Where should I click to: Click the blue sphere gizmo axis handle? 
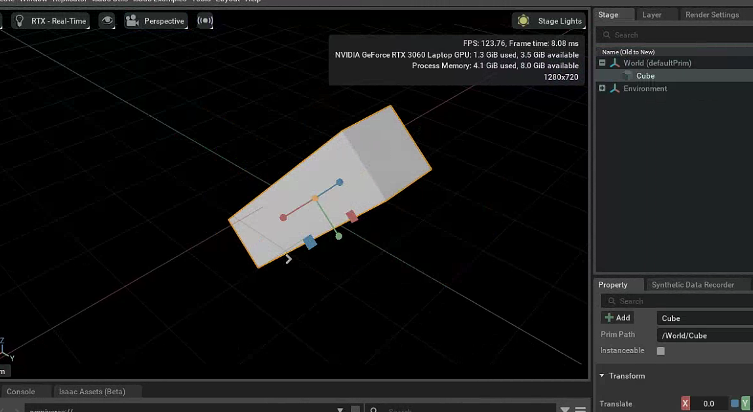click(x=340, y=182)
